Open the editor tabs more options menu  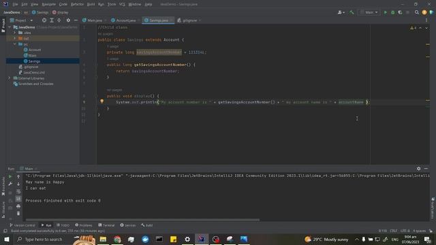click(x=426, y=20)
